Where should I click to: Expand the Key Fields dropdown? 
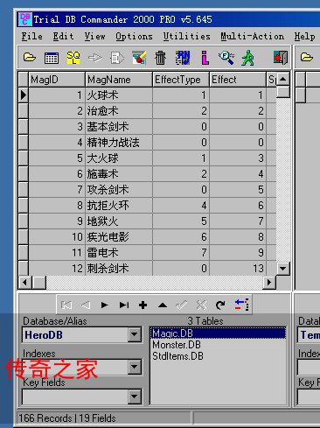tap(135, 396)
